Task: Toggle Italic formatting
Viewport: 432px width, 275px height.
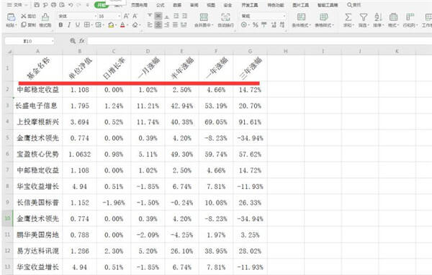Action: pyautogui.click(x=69, y=25)
